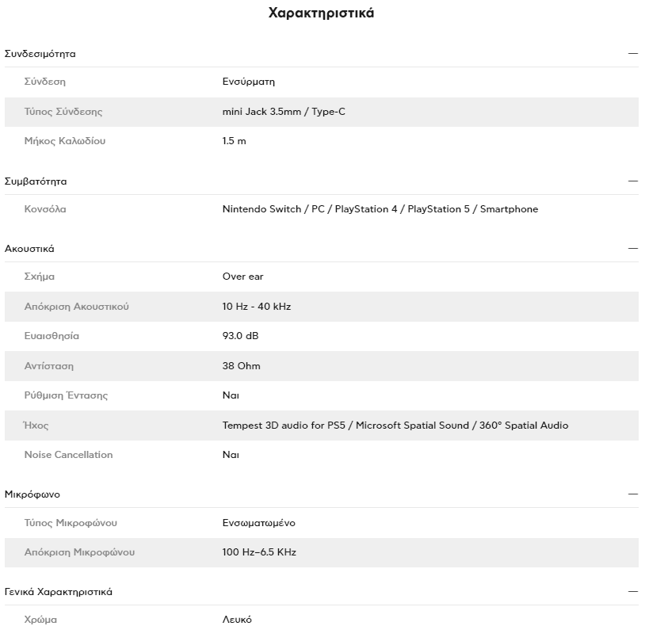Click the Λευκό color value
This screenshot has width=649, height=626.
(x=237, y=620)
